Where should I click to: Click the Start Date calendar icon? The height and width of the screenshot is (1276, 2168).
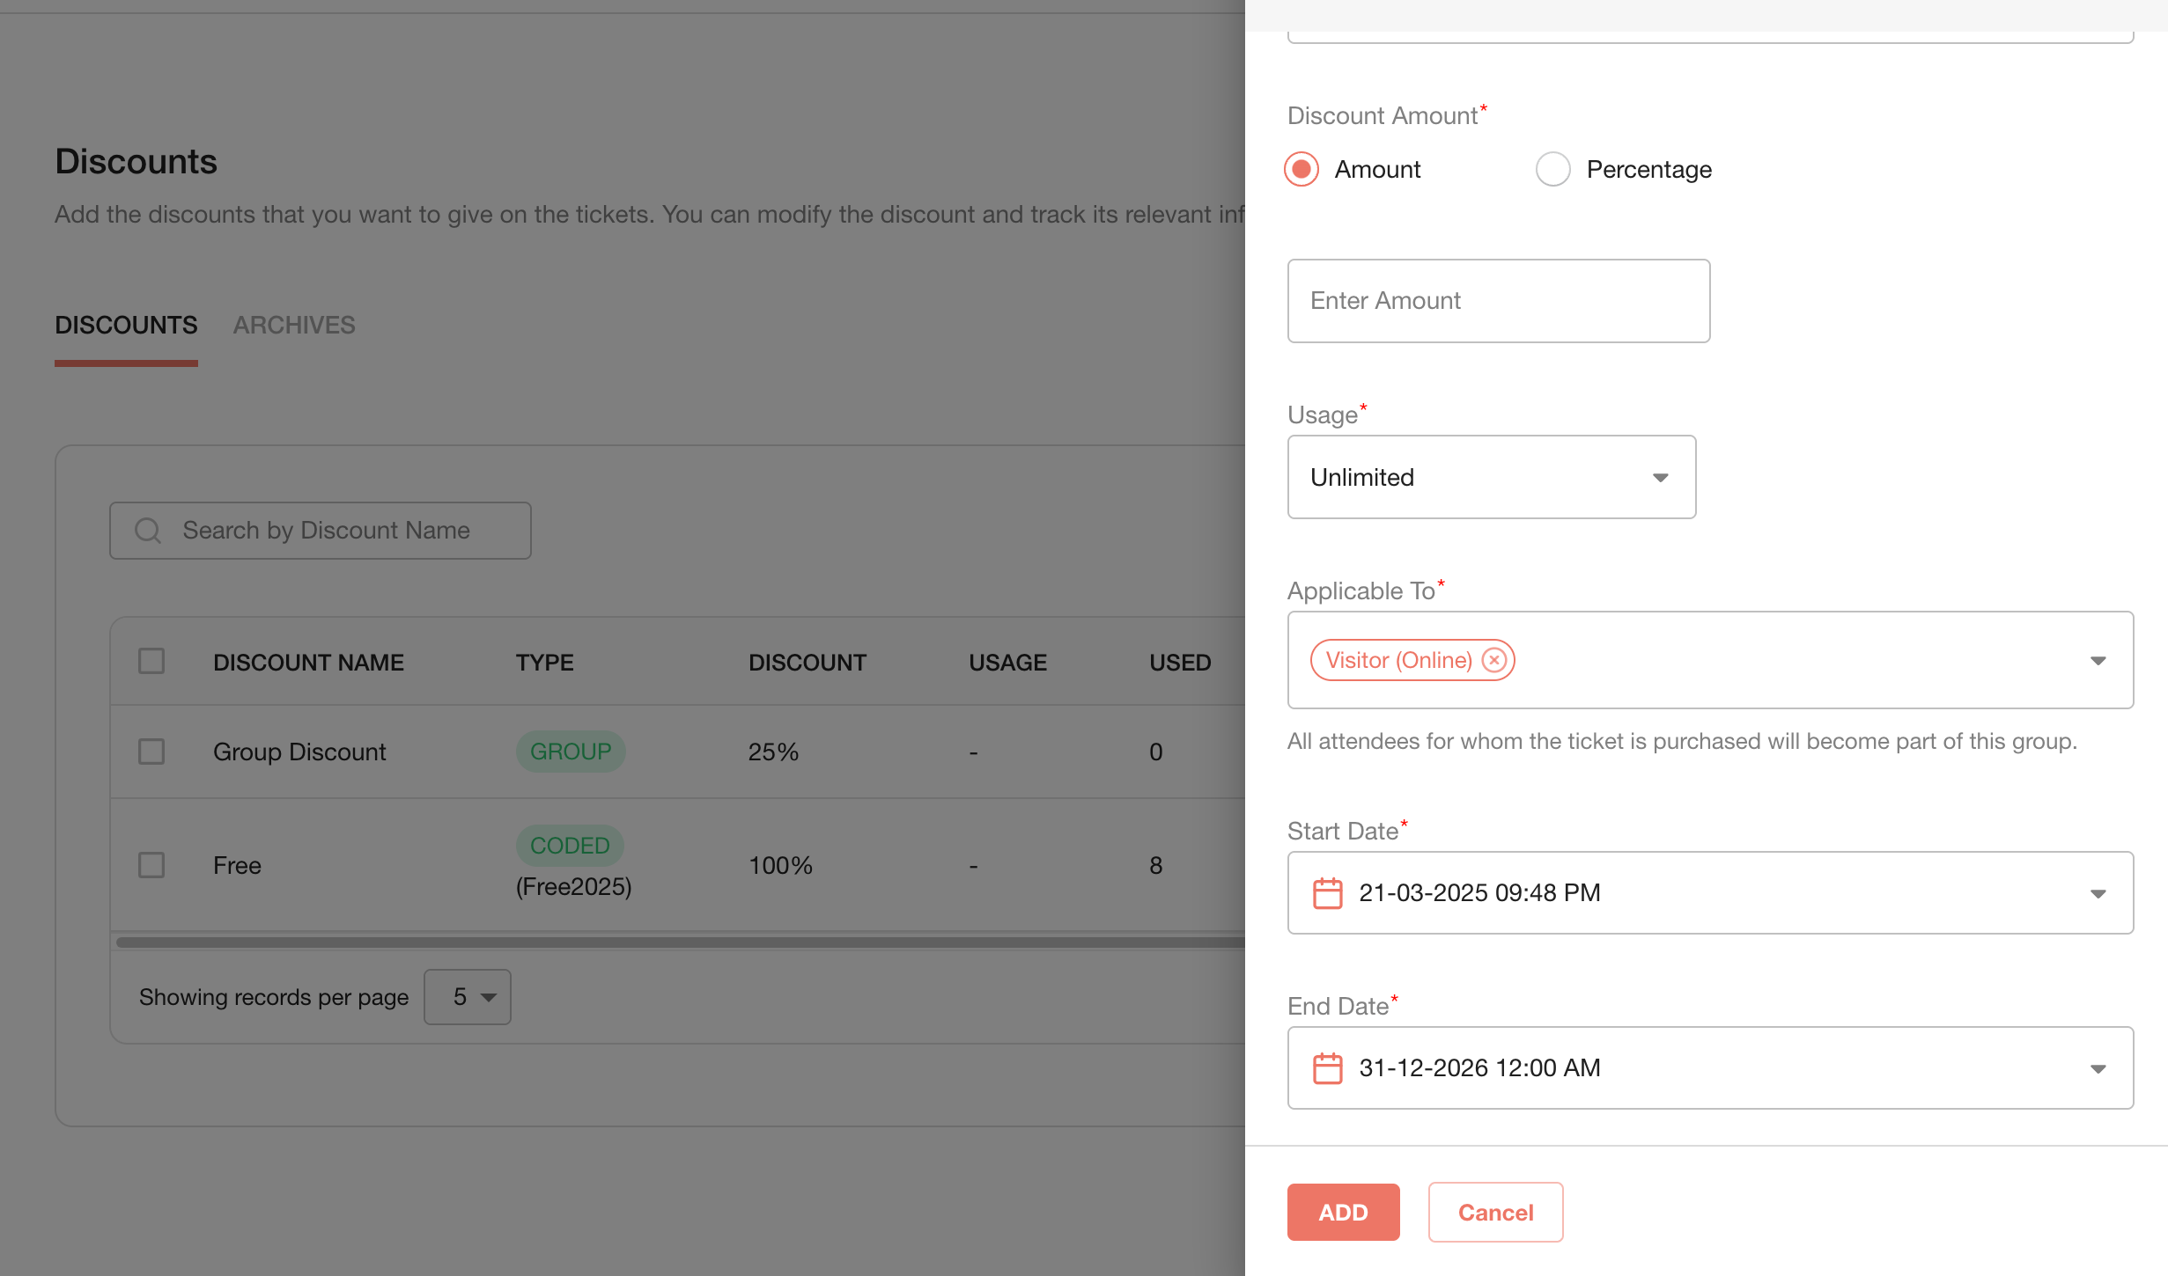(x=1327, y=892)
